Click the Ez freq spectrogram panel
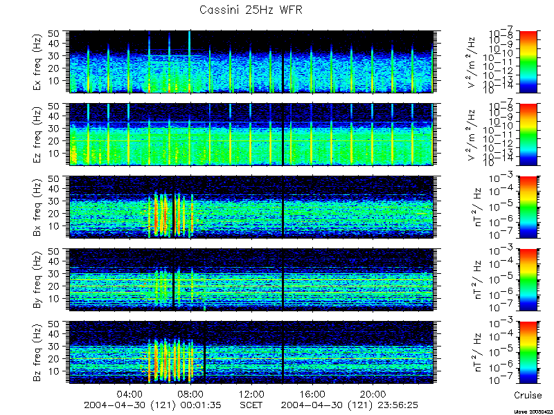The image size is (554, 415). [x=251, y=134]
